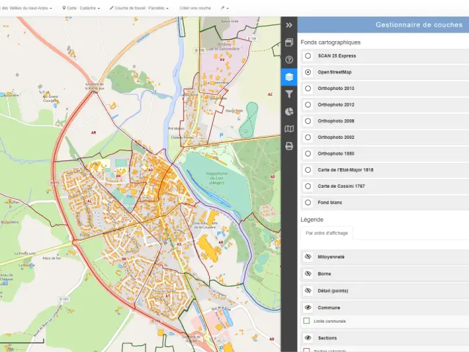Open the pin tool dropdown in toolbar
This screenshot has height=352, width=469.
pos(225,8)
